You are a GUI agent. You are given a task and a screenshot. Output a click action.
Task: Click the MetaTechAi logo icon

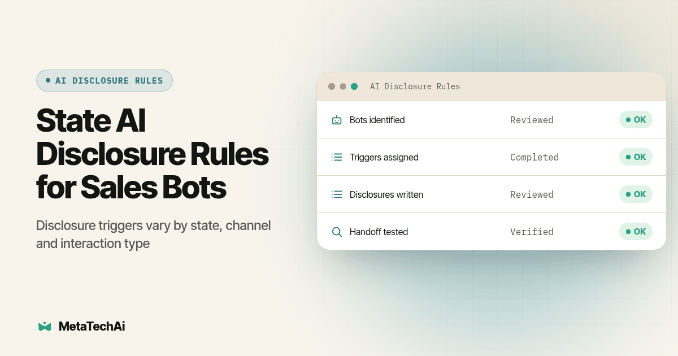[45, 326]
